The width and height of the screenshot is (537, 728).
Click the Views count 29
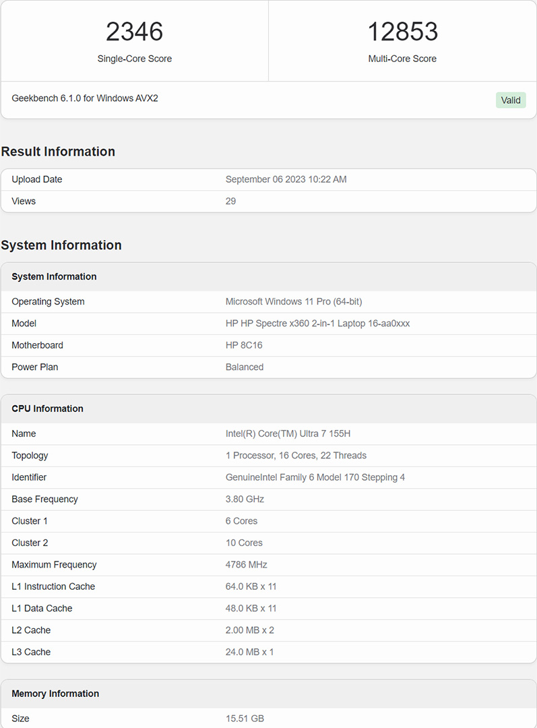(230, 201)
